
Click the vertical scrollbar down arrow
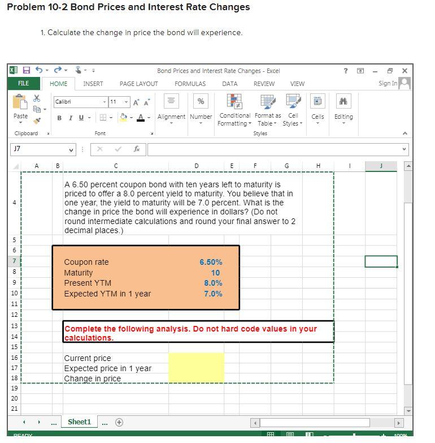[408, 411]
